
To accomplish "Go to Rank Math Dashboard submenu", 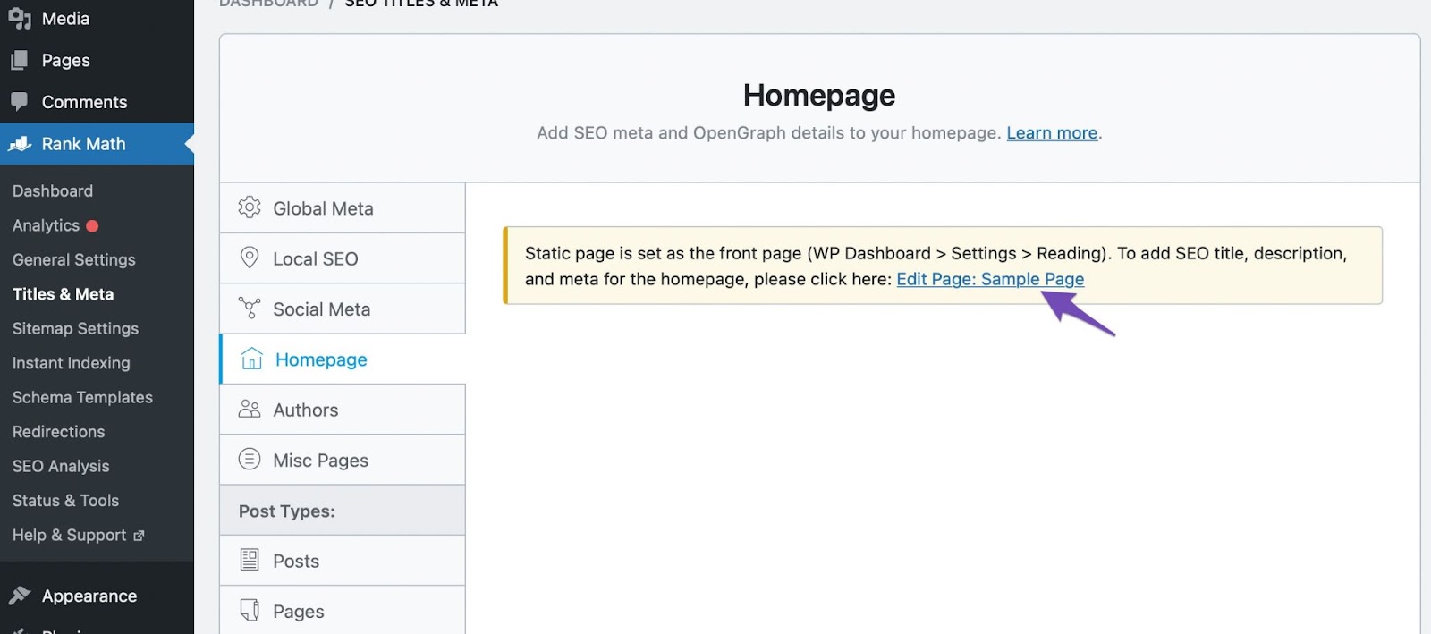I will click(53, 190).
